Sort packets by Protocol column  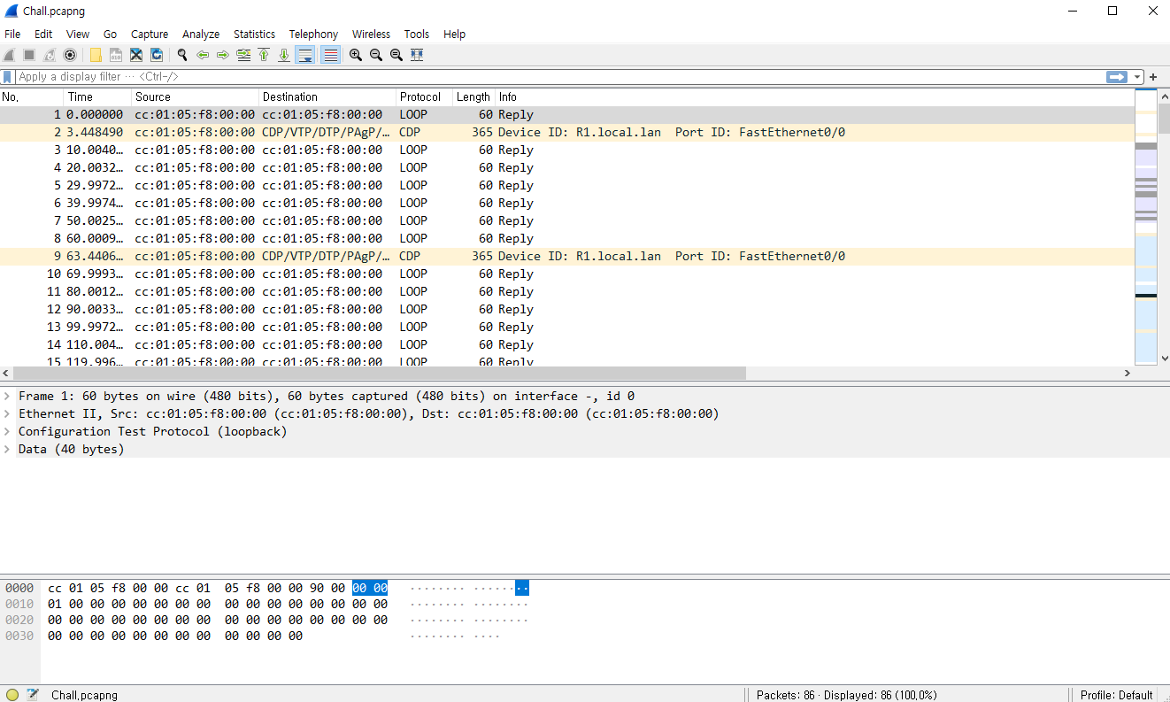point(424,96)
